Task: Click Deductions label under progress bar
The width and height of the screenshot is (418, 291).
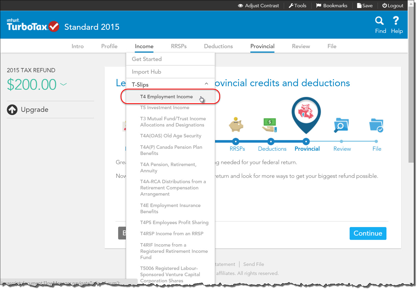Action: pyautogui.click(x=272, y=149)
